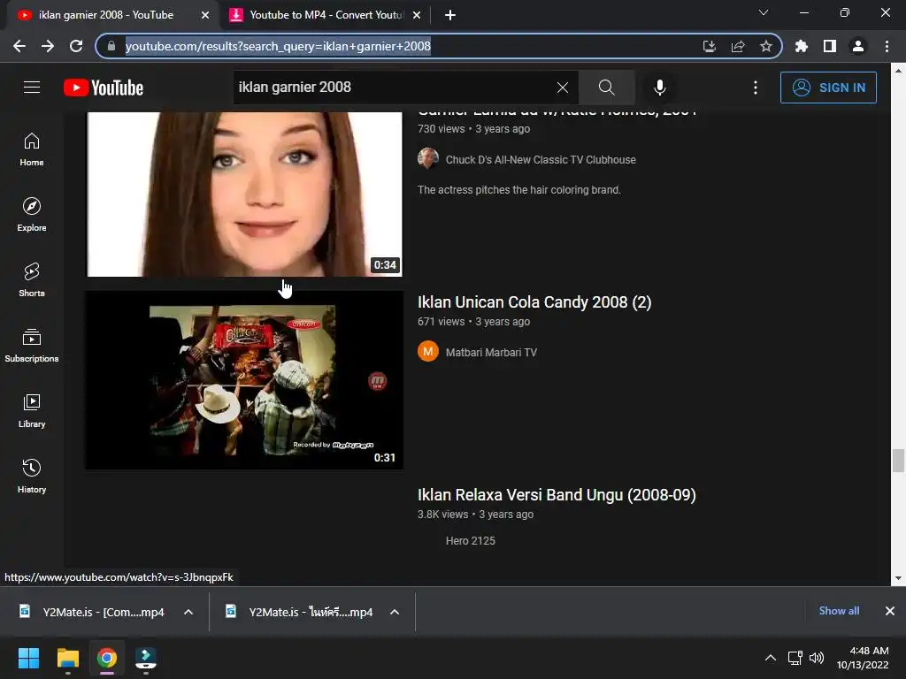Open a new browser tab
The width and height of the screenshot is (906, 679).
(450, 15)
